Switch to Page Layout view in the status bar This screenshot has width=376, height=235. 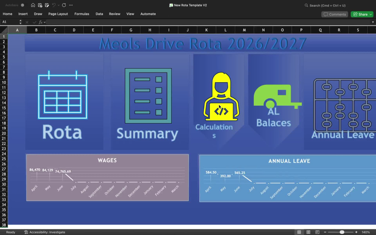pyautogui.click(x=308, y=232)
